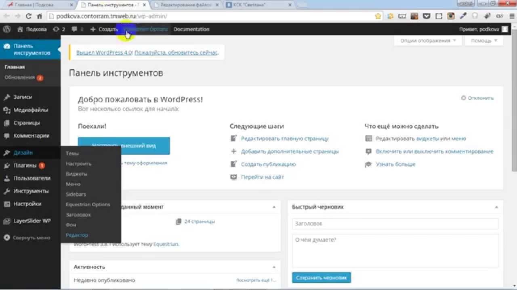Click the Создать plus button
This screenshot has width=517, height=290.
104,29
